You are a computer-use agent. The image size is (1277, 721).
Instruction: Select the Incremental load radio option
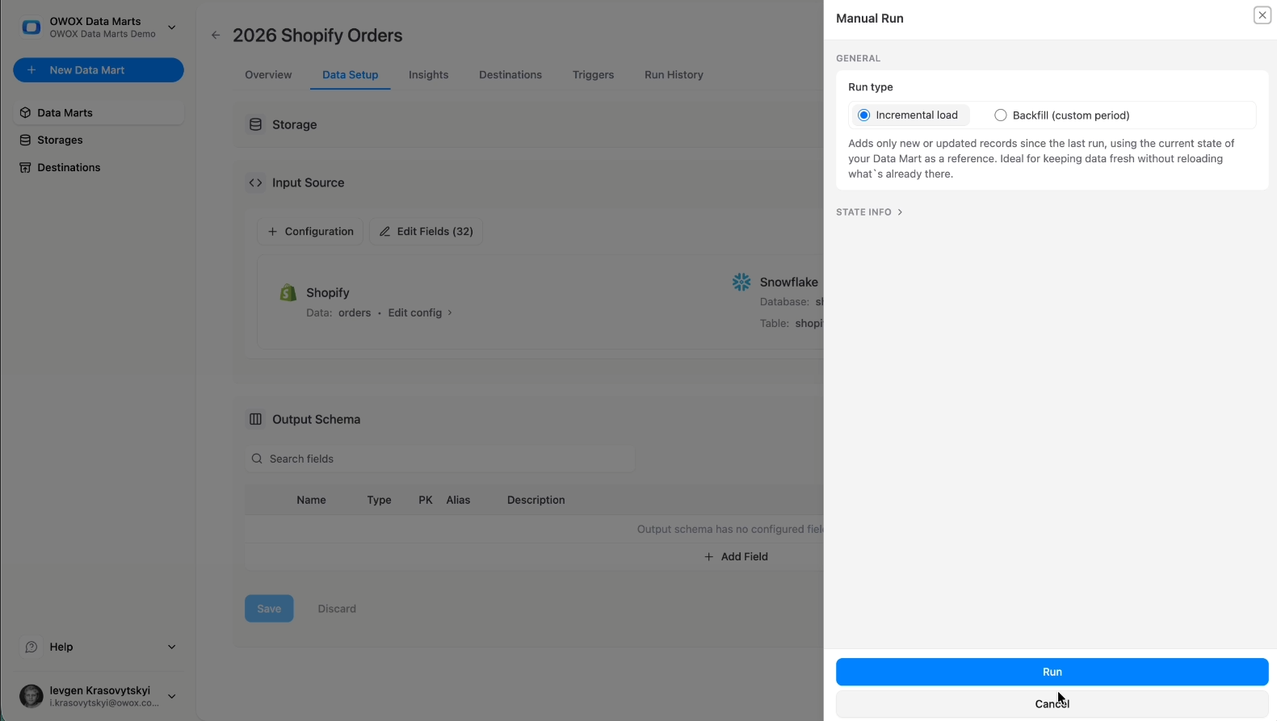pos(863,115)
